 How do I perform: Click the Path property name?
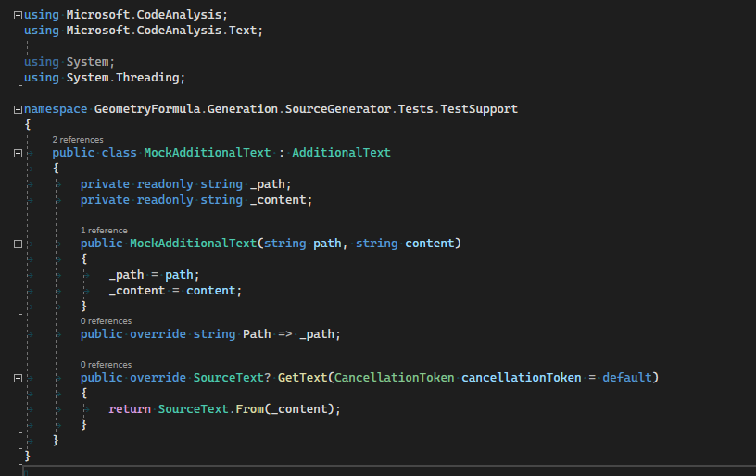point(257,334)
